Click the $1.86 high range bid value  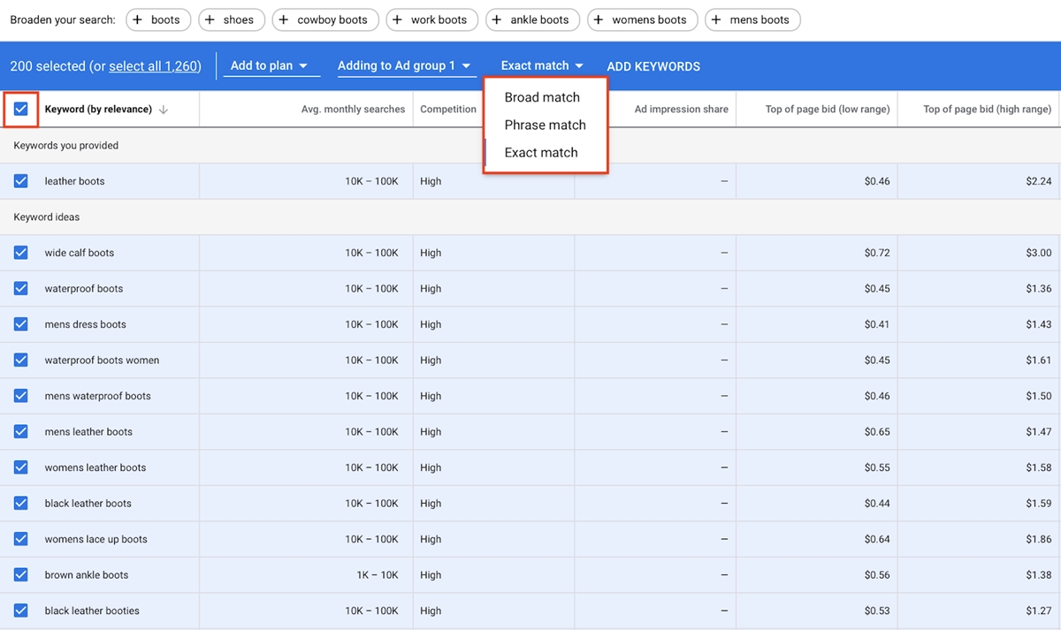point(1039,539)
